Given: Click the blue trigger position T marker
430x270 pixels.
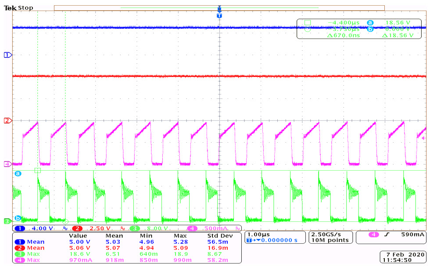Looking at the screenshot, I should (x=219, y=15).
